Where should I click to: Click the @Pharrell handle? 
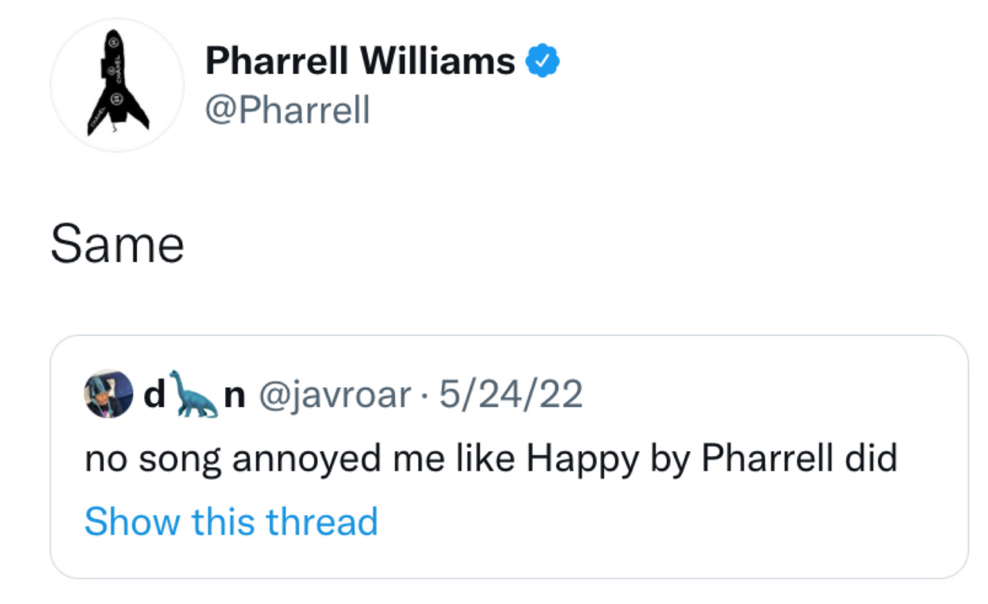coord(287,110)
